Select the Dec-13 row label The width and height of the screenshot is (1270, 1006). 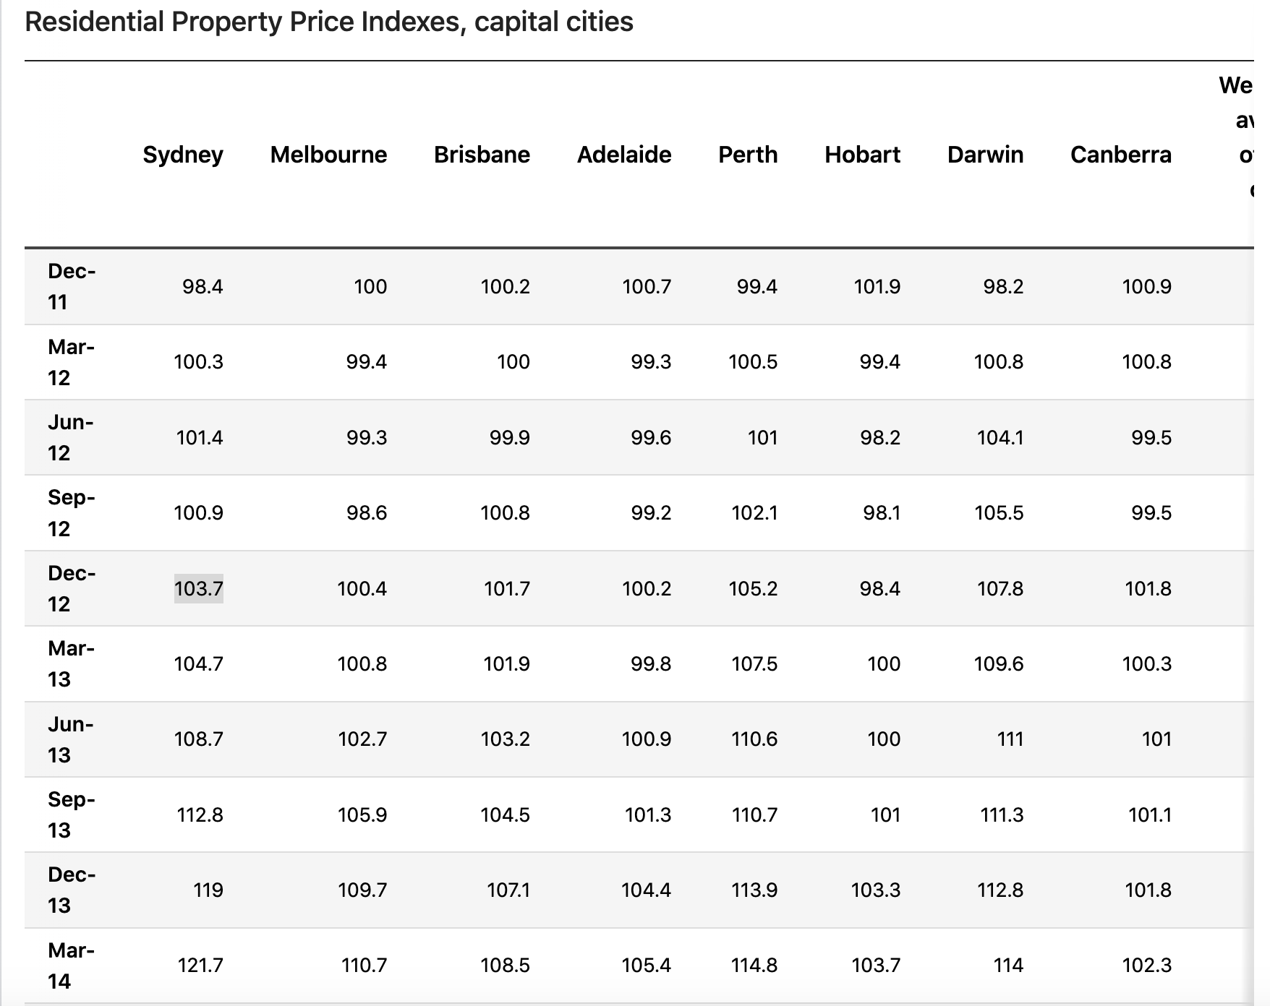pyautogui.click(x=72, y=890)
